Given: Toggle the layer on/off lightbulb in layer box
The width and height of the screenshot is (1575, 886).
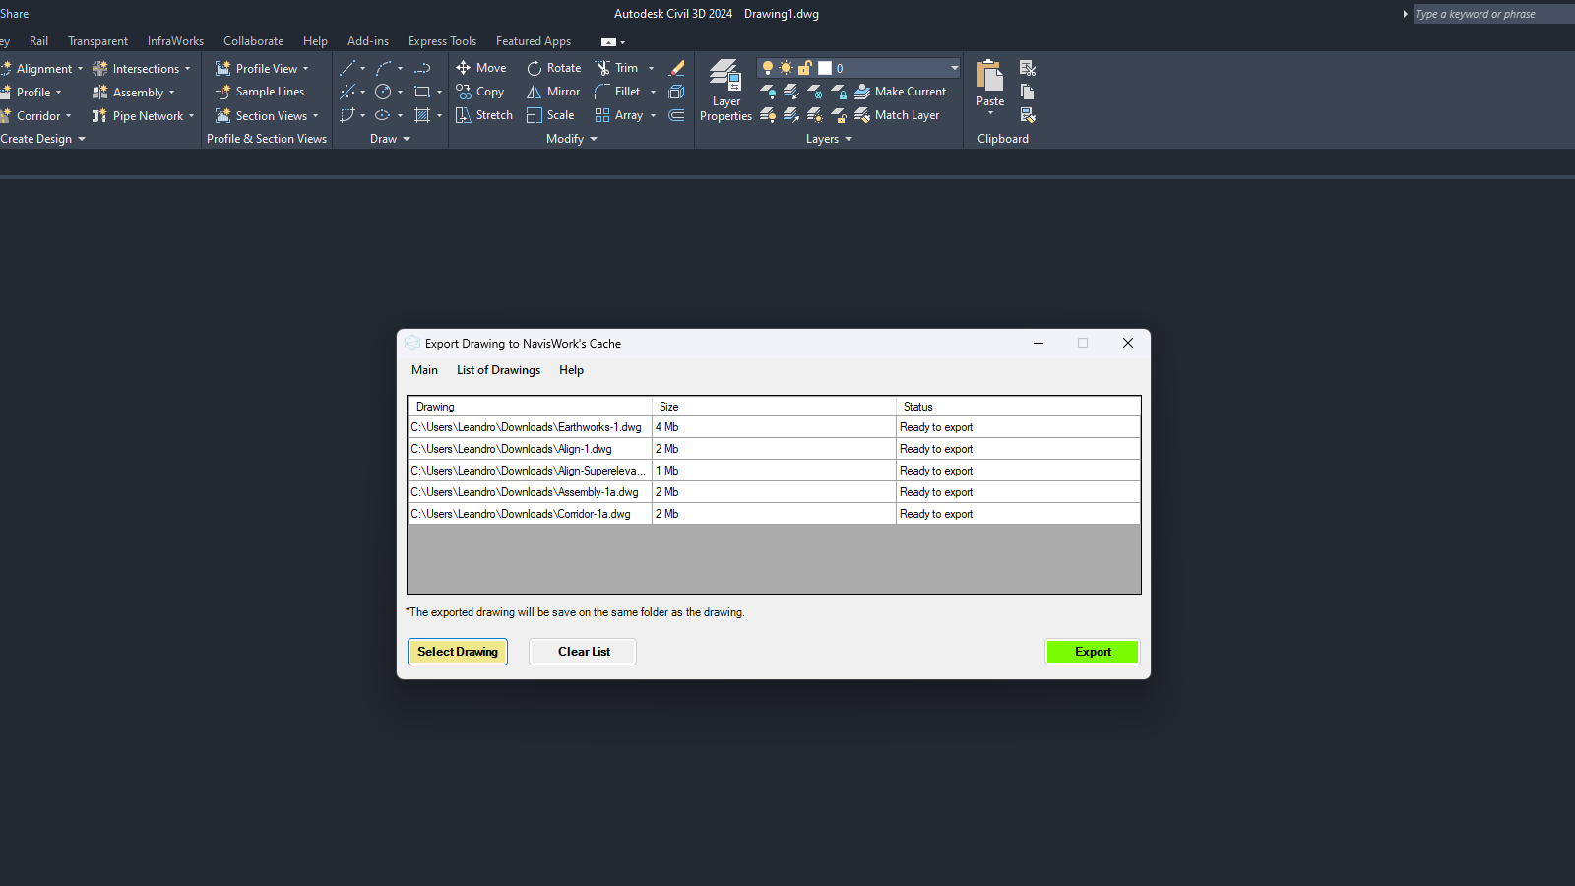Looking at the screenshot, I should tap(768, 68).
